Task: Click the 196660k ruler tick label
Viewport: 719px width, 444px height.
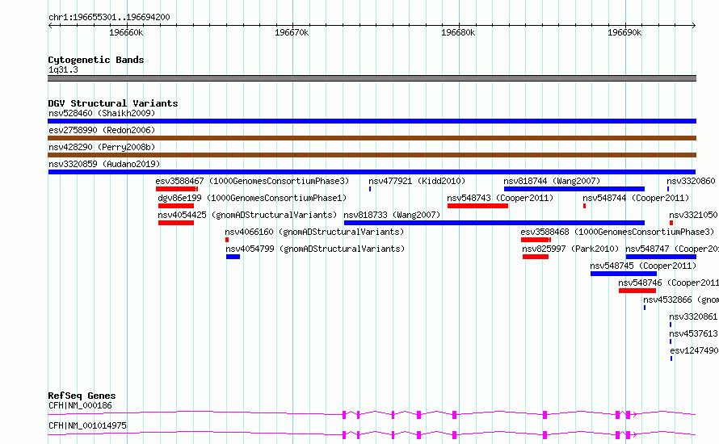Action: (x=126, y=32)
